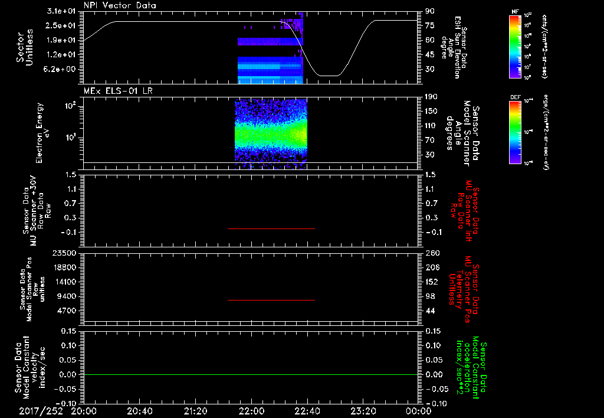Click the NF number flux color bar
This screenshot has width=604, height=418.
pos(515,46)
